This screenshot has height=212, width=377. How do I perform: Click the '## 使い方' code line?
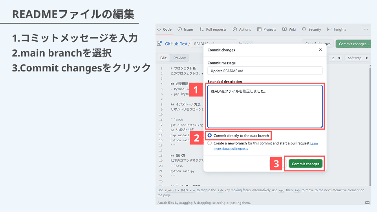[178, 155]
